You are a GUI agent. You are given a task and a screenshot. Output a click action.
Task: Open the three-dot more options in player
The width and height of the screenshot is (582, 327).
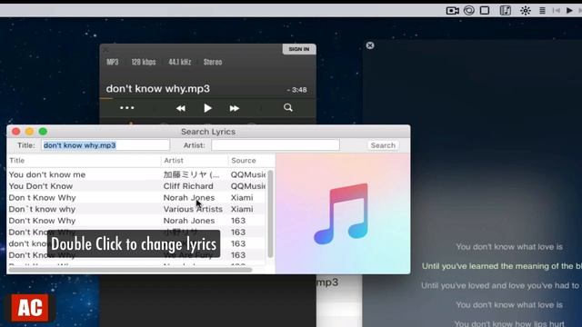[127, 108]
